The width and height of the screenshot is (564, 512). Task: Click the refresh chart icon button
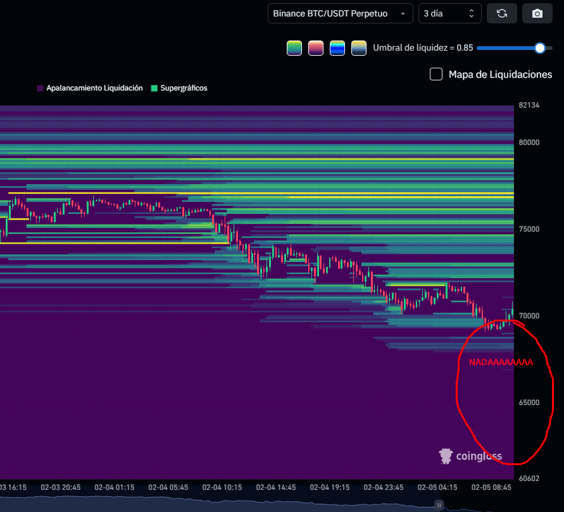click(x=502, y=14)
